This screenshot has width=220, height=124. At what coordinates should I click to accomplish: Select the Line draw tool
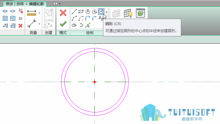74,12
